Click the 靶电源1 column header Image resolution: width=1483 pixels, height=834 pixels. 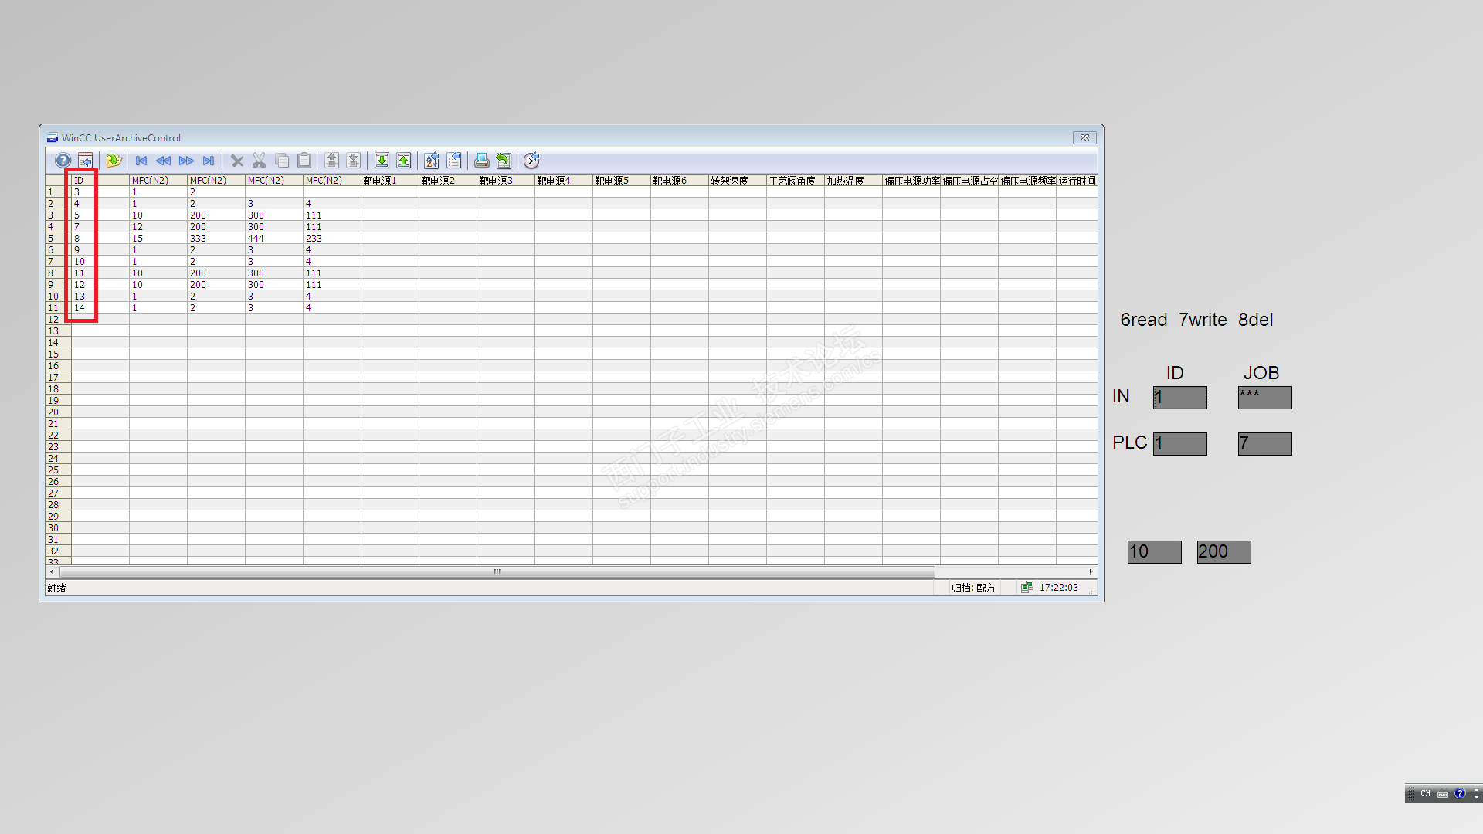[x=389, y=181]
